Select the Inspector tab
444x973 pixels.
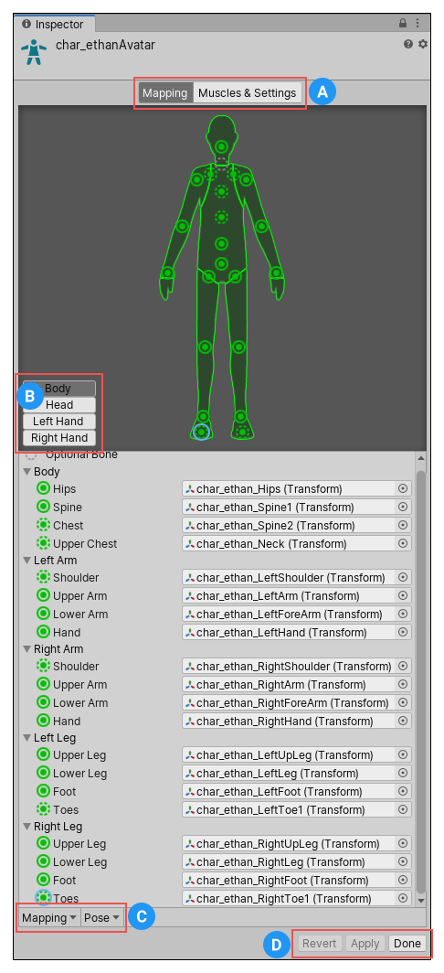tap(53, 24)
